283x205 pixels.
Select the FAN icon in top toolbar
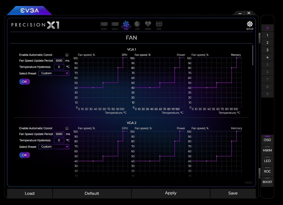126,25
